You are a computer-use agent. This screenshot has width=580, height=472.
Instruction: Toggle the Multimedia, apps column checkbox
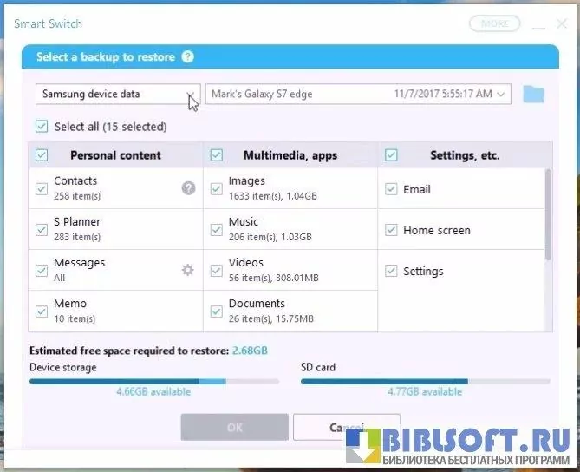(x=217, y=155)
